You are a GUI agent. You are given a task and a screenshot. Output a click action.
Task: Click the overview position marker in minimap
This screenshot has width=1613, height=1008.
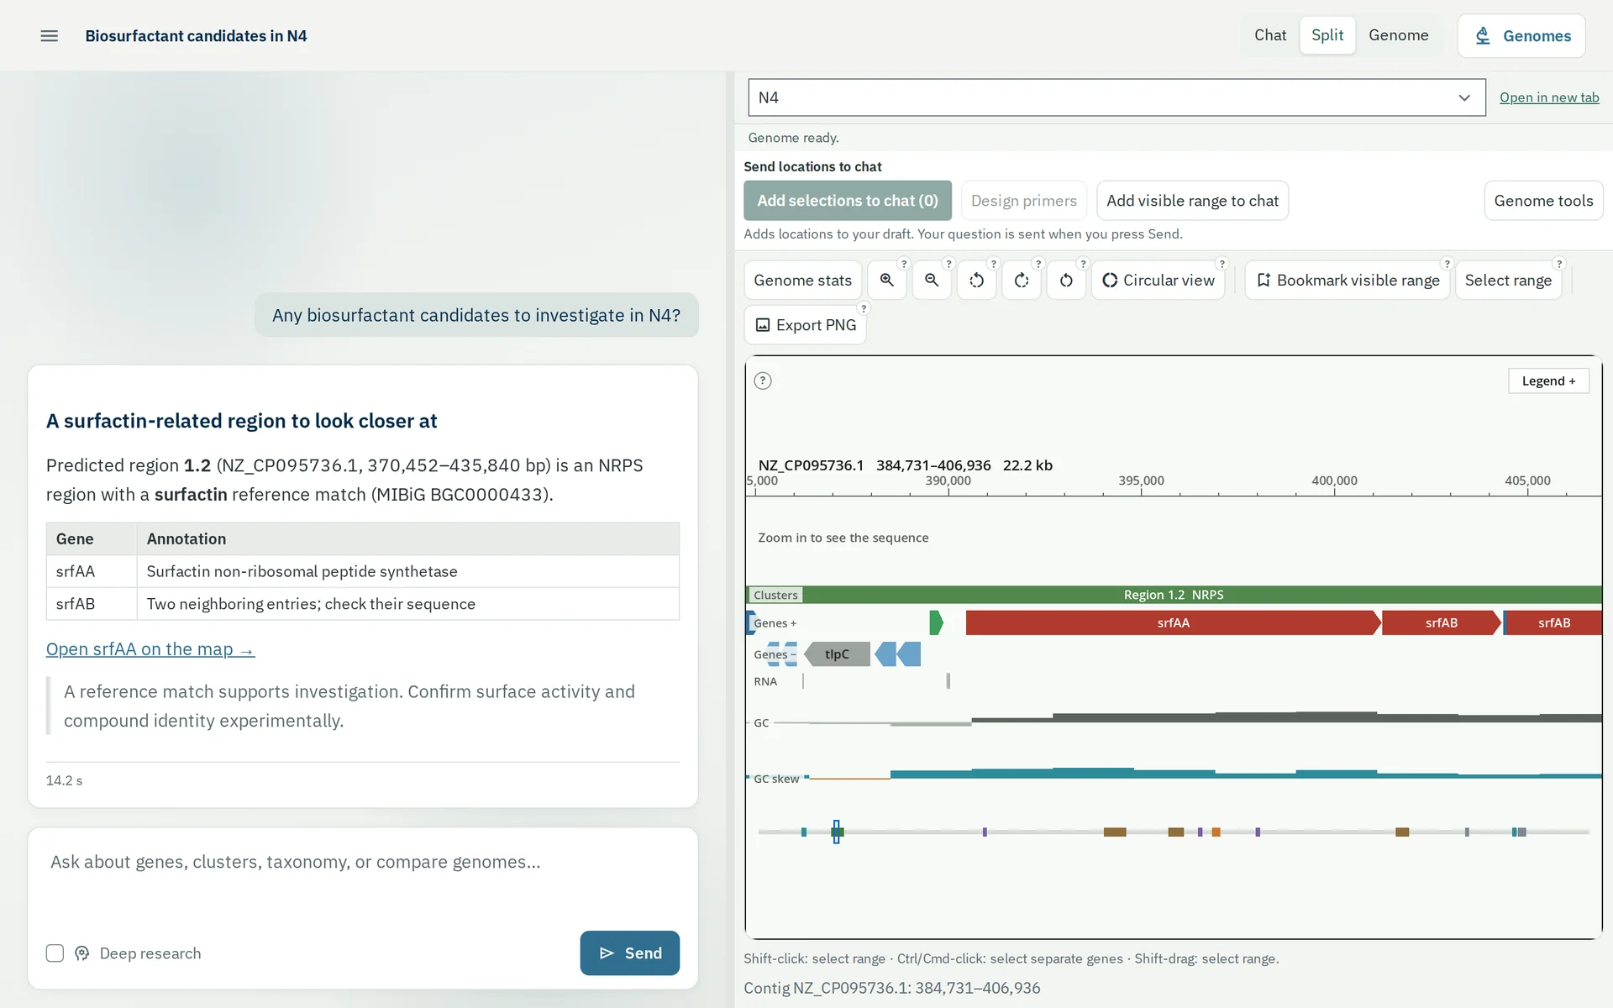click(836, 832)
